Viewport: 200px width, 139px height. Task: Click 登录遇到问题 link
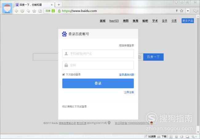[x=126, y=75]
